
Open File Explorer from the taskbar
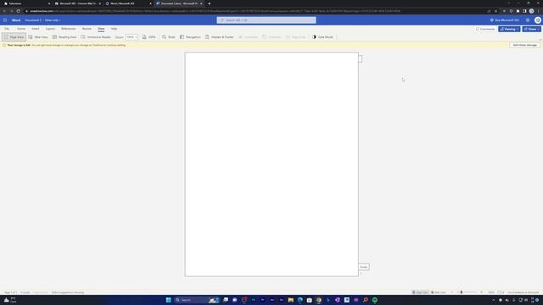(290, 300)
